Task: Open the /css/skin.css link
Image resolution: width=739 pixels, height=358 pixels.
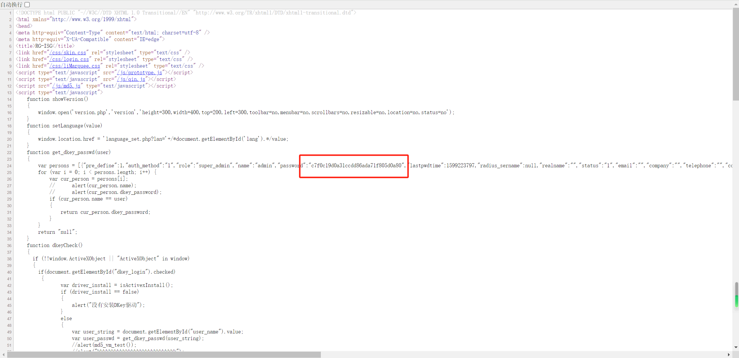Action: click(68, 53)
